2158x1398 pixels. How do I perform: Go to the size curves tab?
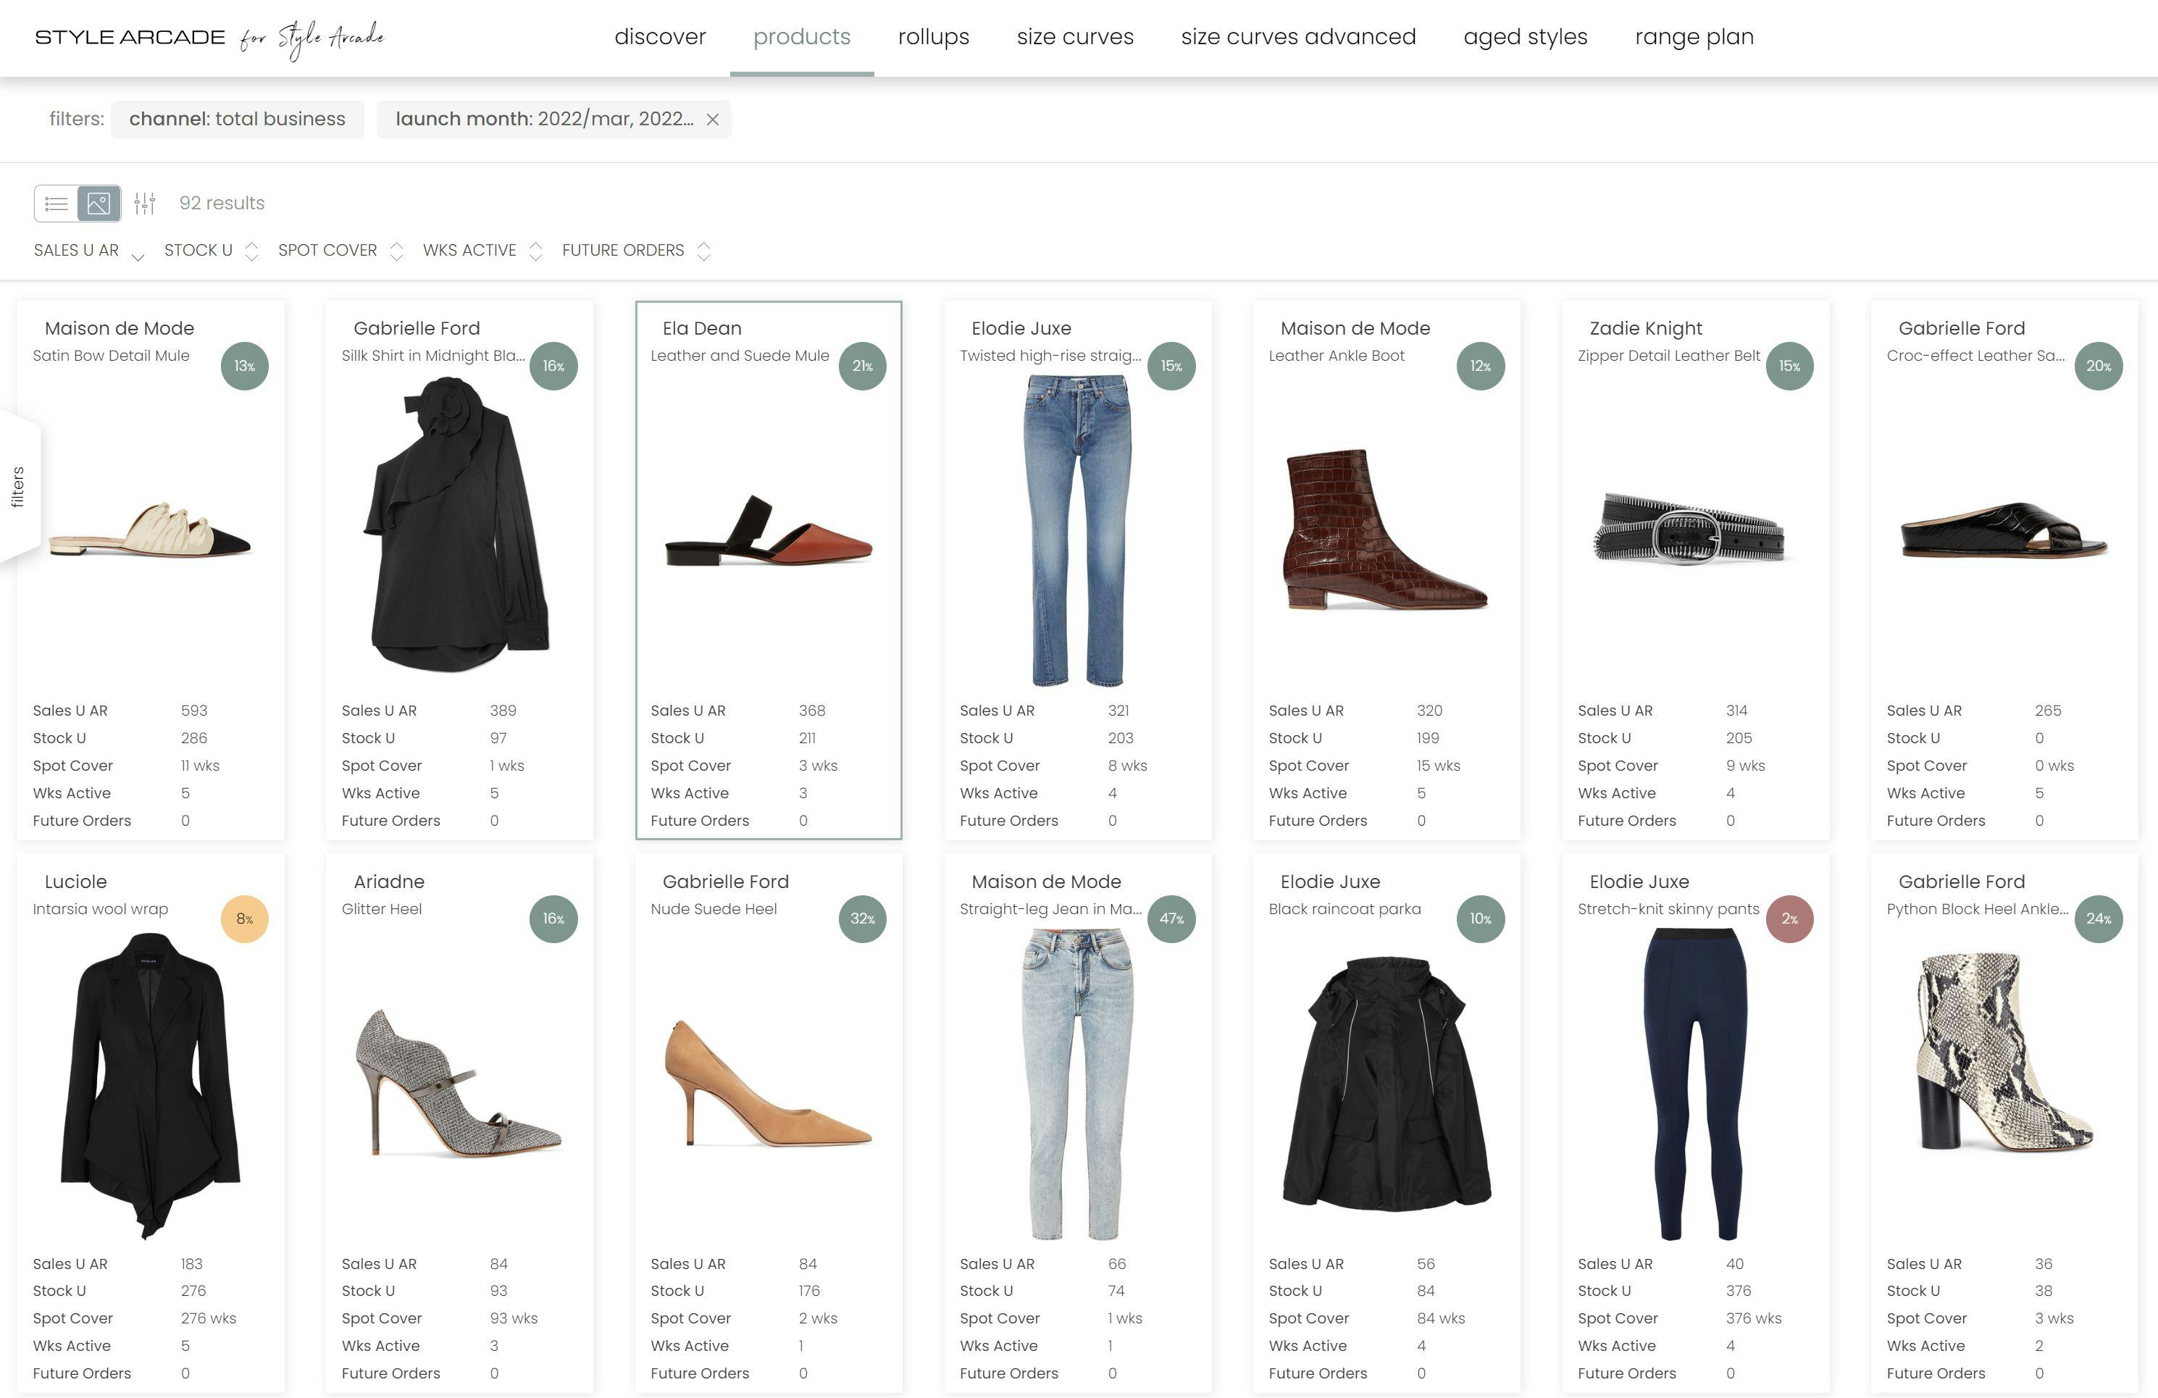(x=1074, y=37)
